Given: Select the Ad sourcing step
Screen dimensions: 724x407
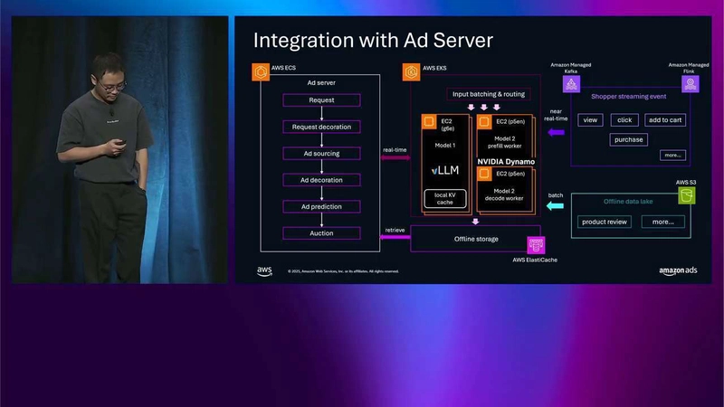Looking at the screenshot, I should point(321,154).
